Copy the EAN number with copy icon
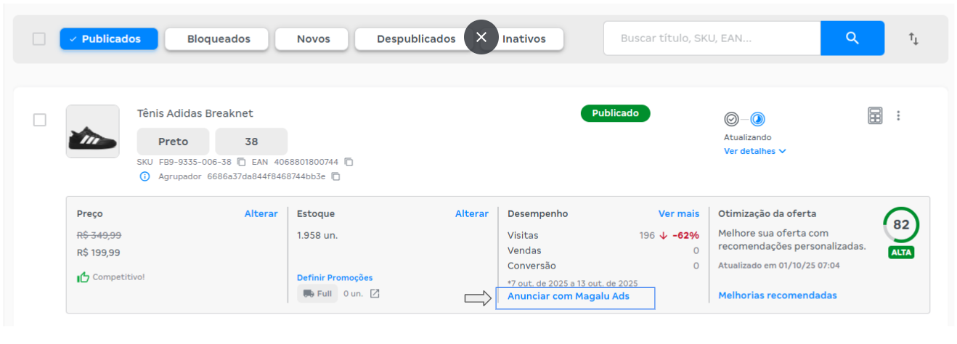Screen dimensions: 957x344 (x=349, y=162)
